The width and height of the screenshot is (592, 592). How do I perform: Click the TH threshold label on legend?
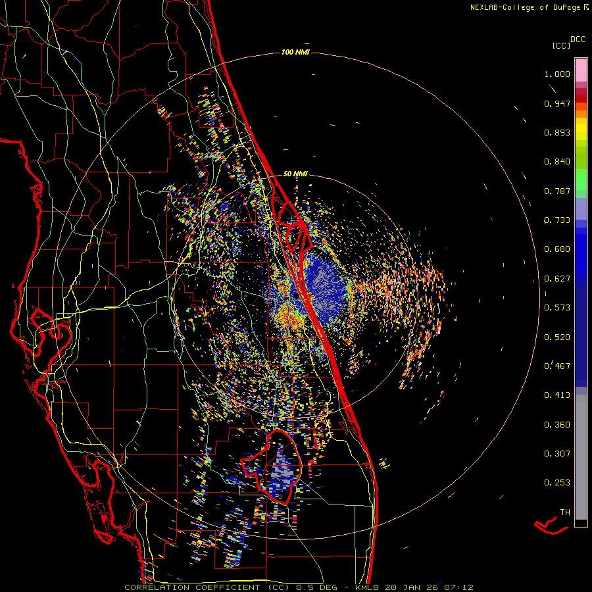click(x=565, y=512)
